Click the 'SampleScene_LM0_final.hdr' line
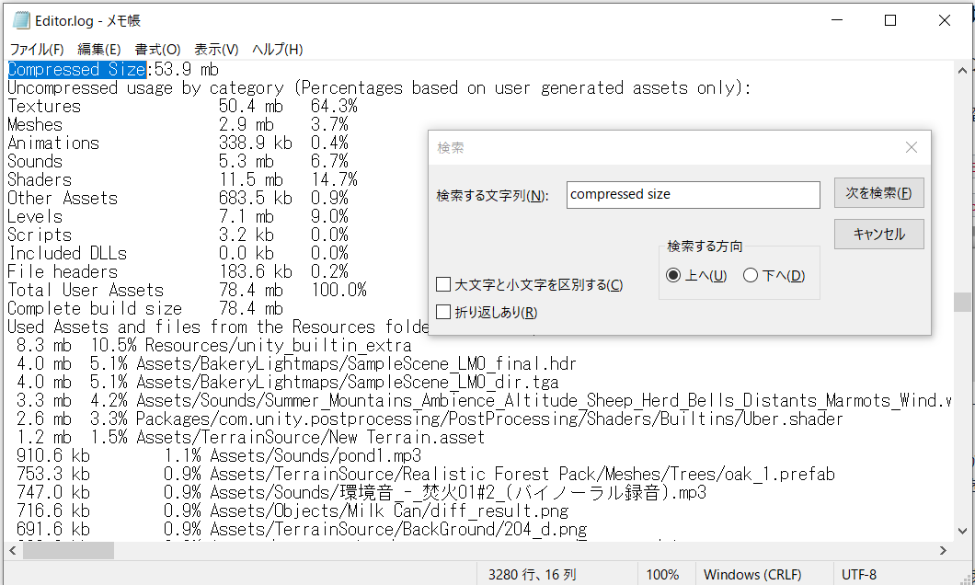Image resolution: width=975 pixels, height=585 pixels. click(x=296, y=363)
